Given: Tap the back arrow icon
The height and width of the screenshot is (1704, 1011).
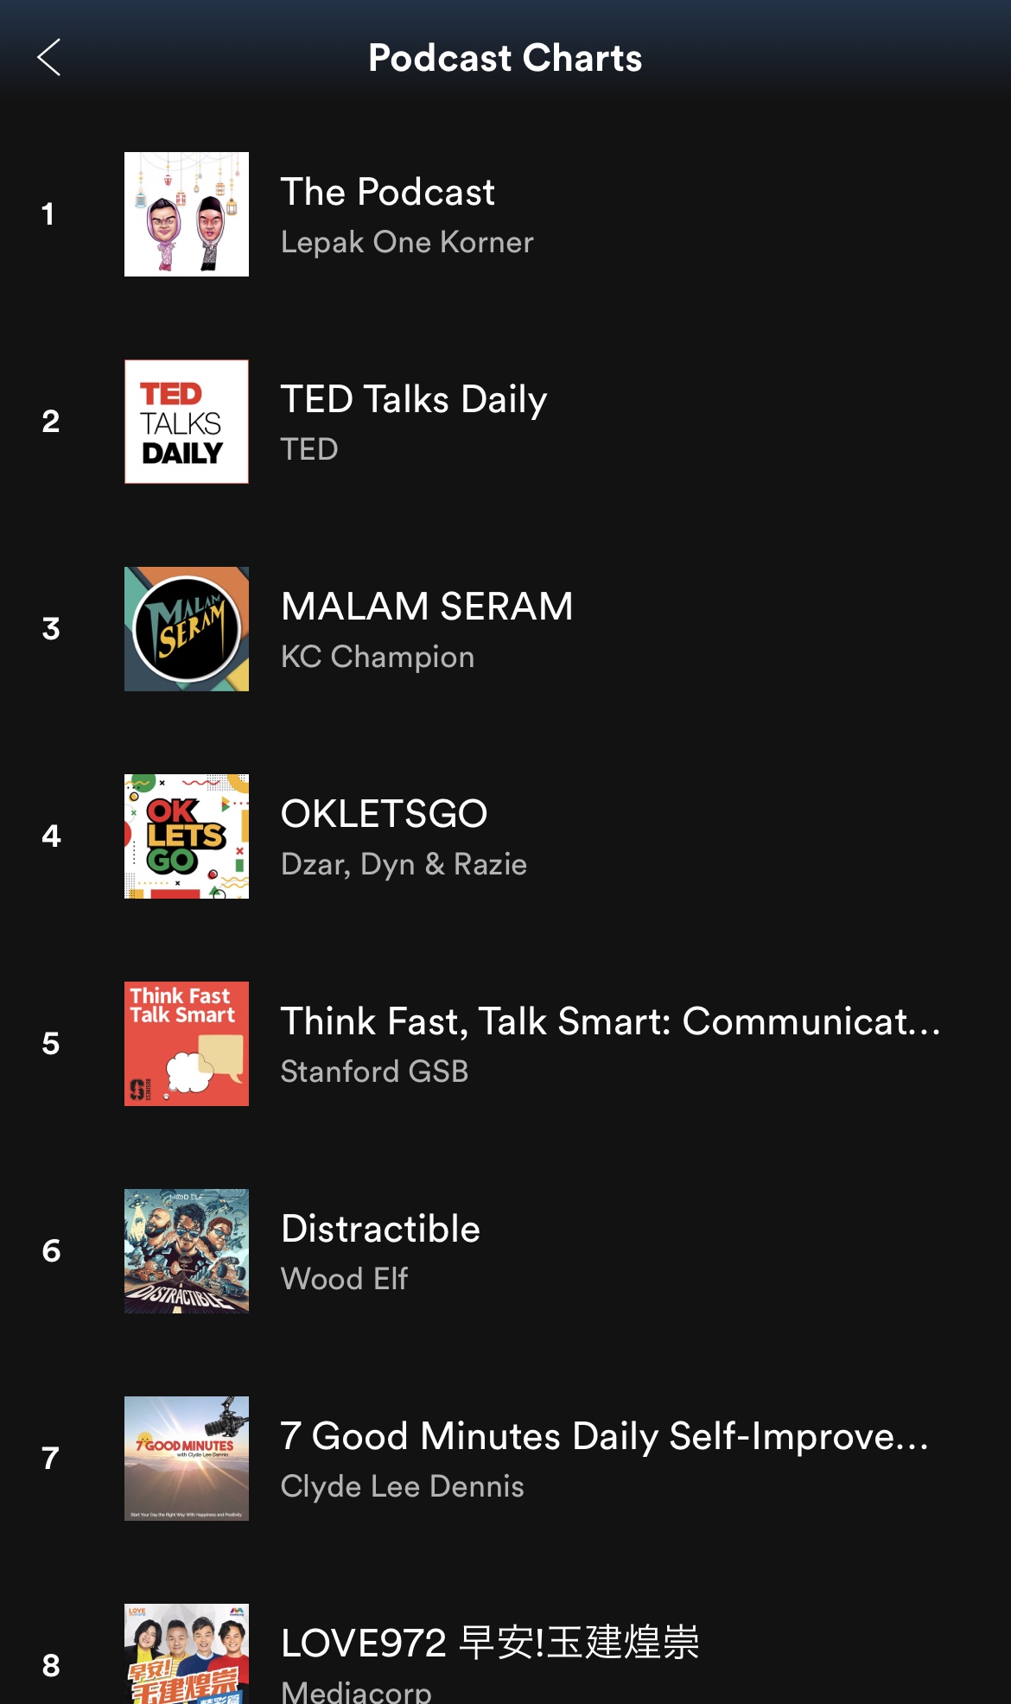Looking at the screenshot, I should pyautogui.click(x=49, y=58).
